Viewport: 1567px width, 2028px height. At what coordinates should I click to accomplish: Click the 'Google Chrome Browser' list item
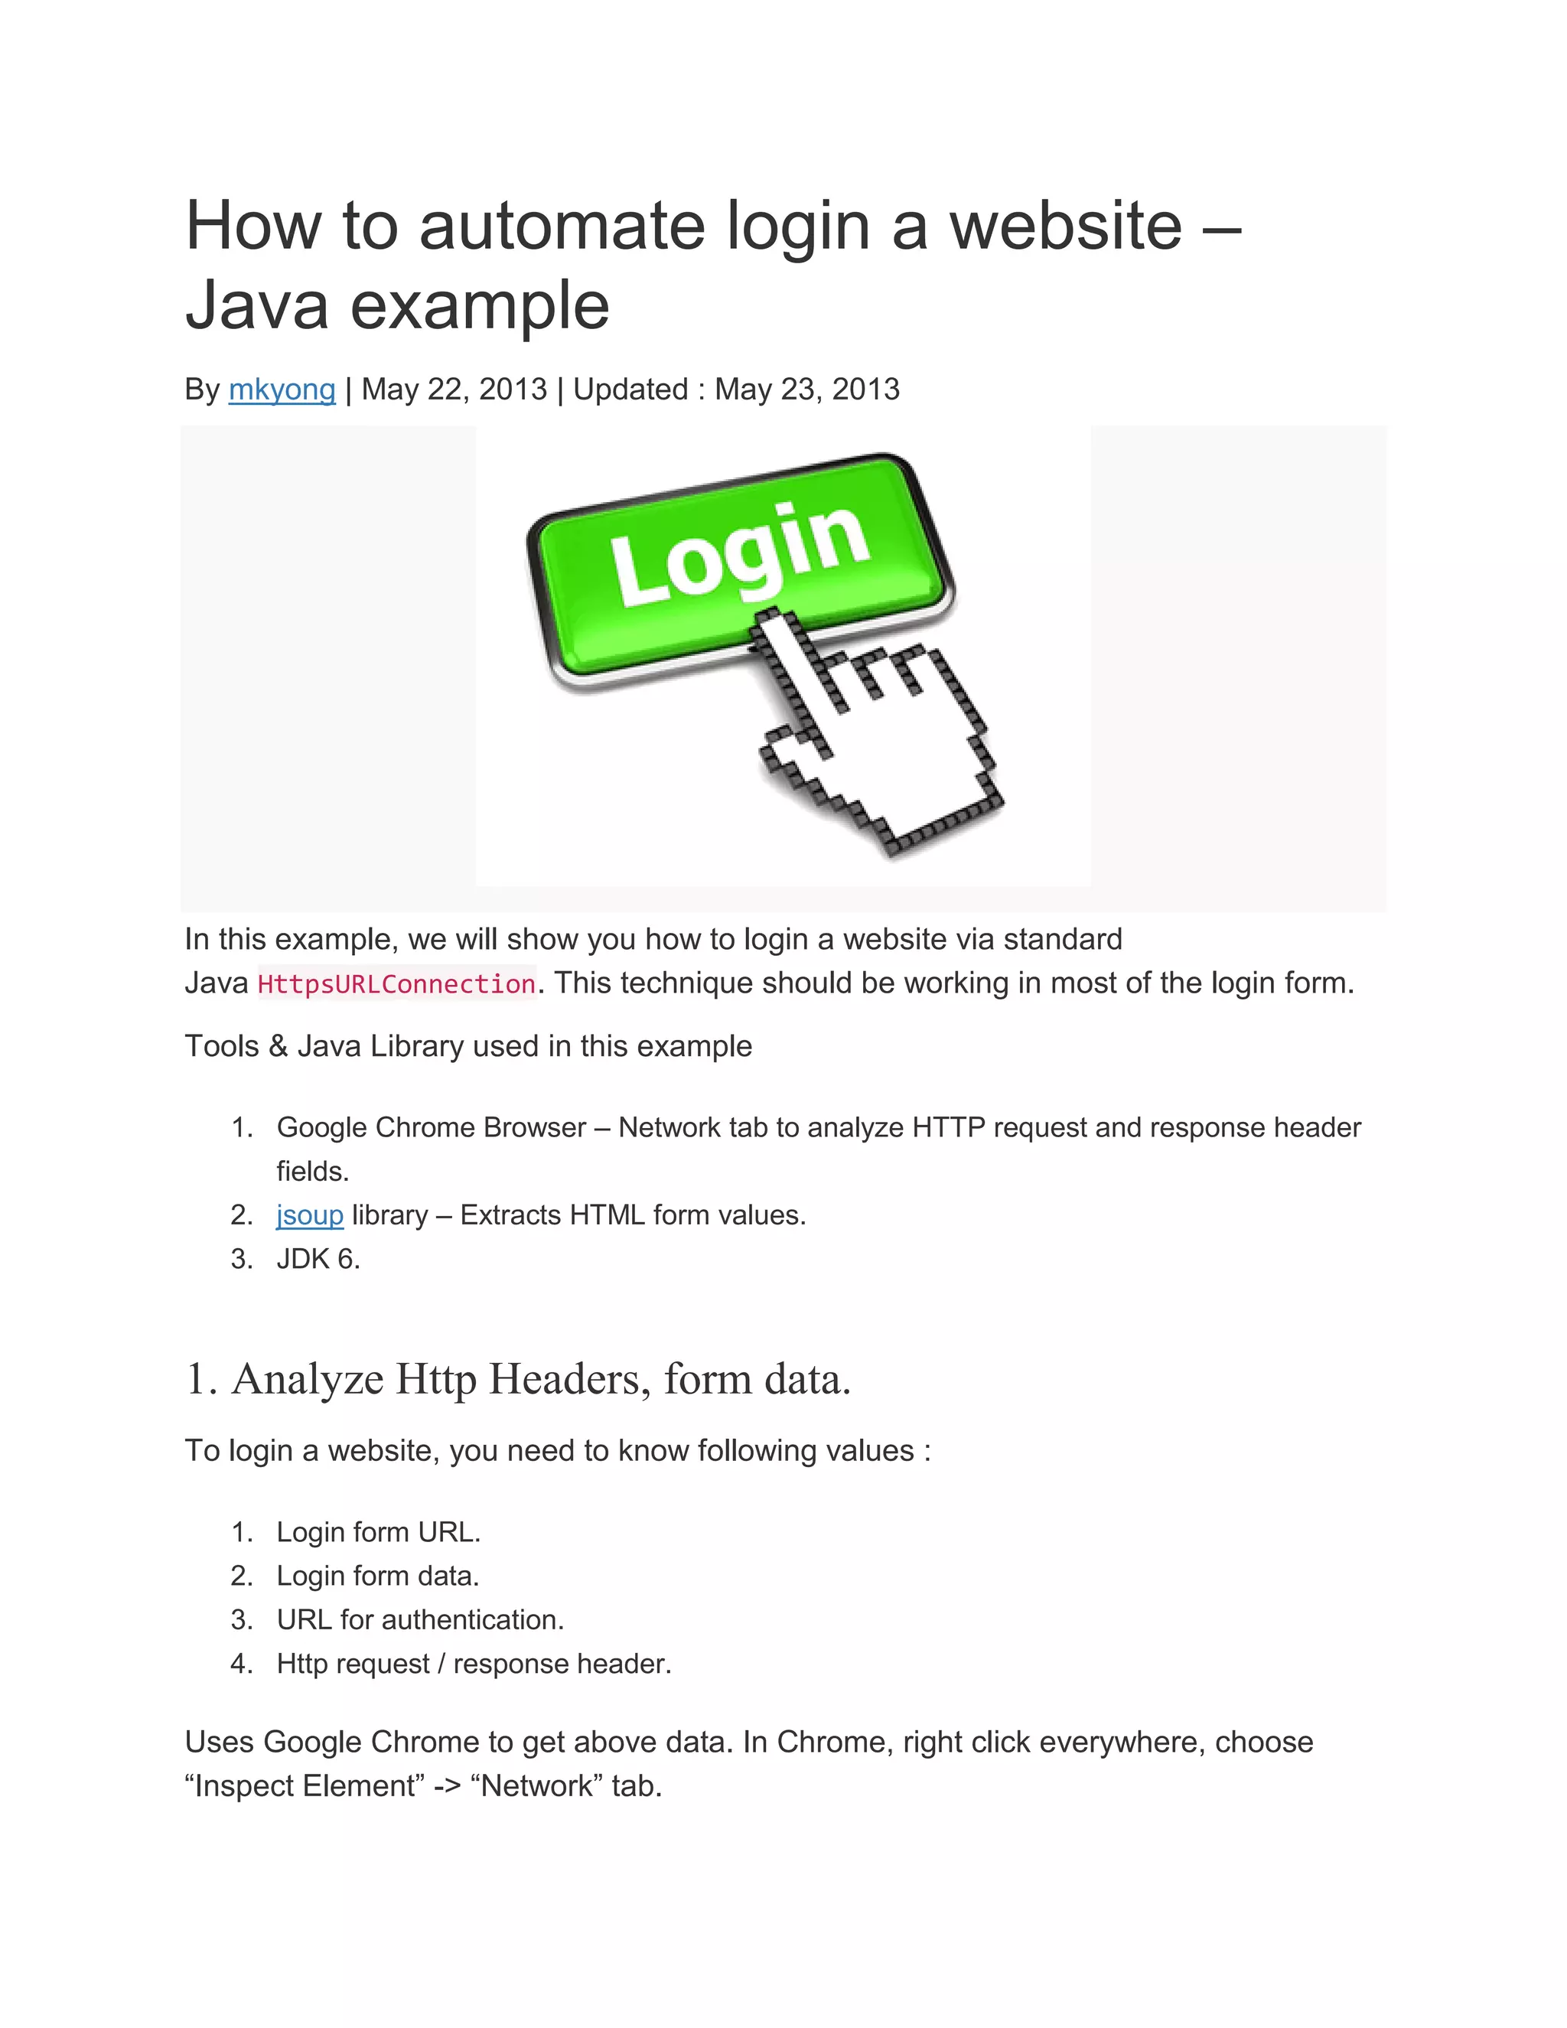point(819,1149)
